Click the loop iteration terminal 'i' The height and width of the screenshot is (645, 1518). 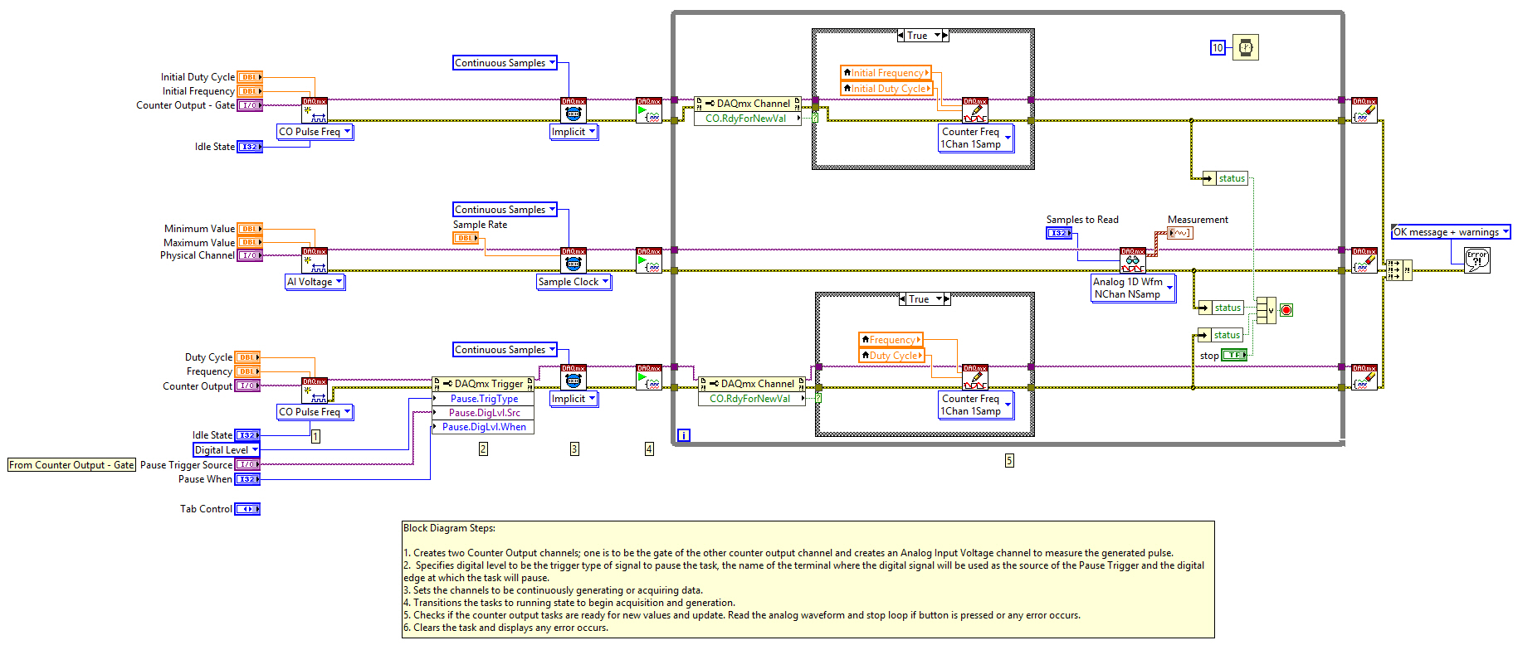(683, 435)
